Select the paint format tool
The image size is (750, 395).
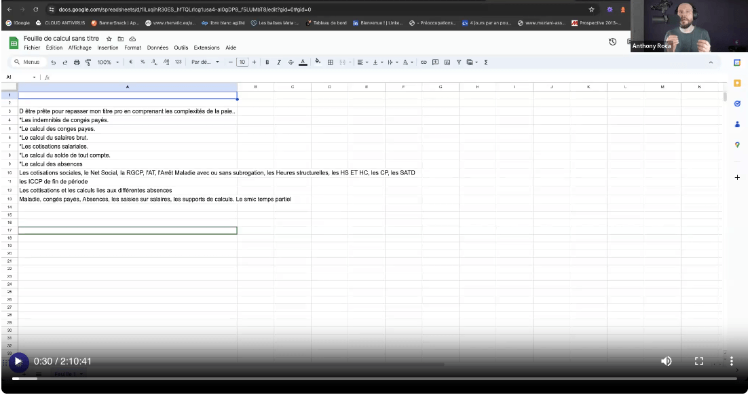point(88,62)
